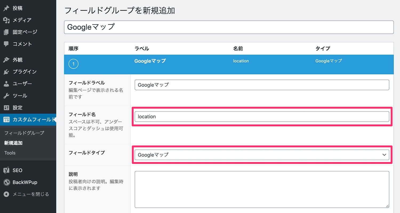Click the 投稿 pushpin icon in sidebar
Viewport: 400px width, 213px height.
pos(6,8)
